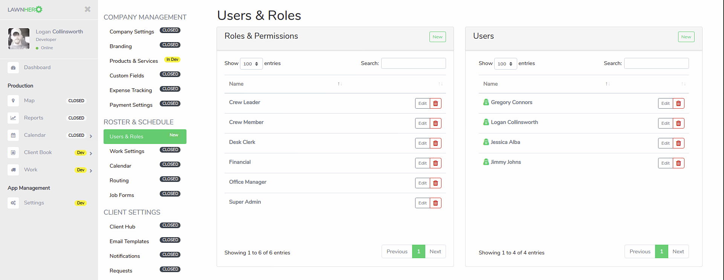724x280 pixels.
Task: Create a new role with New button
Action: pos(437,37)
